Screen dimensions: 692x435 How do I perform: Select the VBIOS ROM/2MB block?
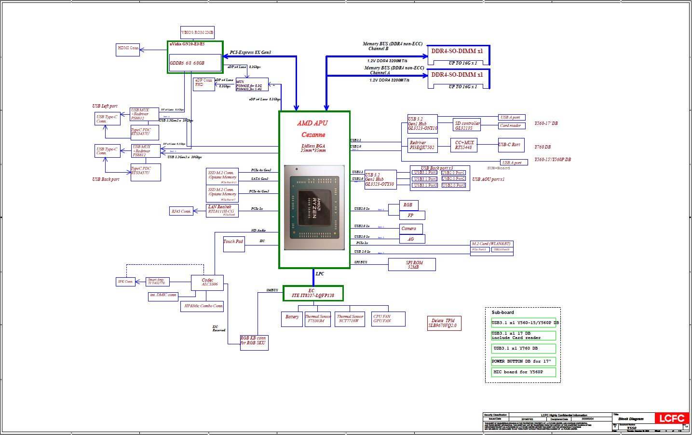coord(197,32)
